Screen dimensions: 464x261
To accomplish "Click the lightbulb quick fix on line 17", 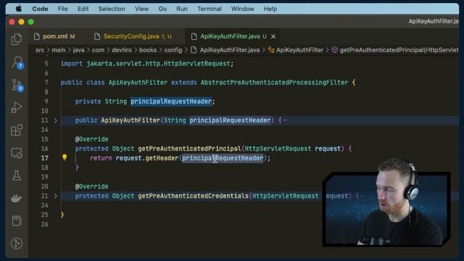I will tap(65, 157).
